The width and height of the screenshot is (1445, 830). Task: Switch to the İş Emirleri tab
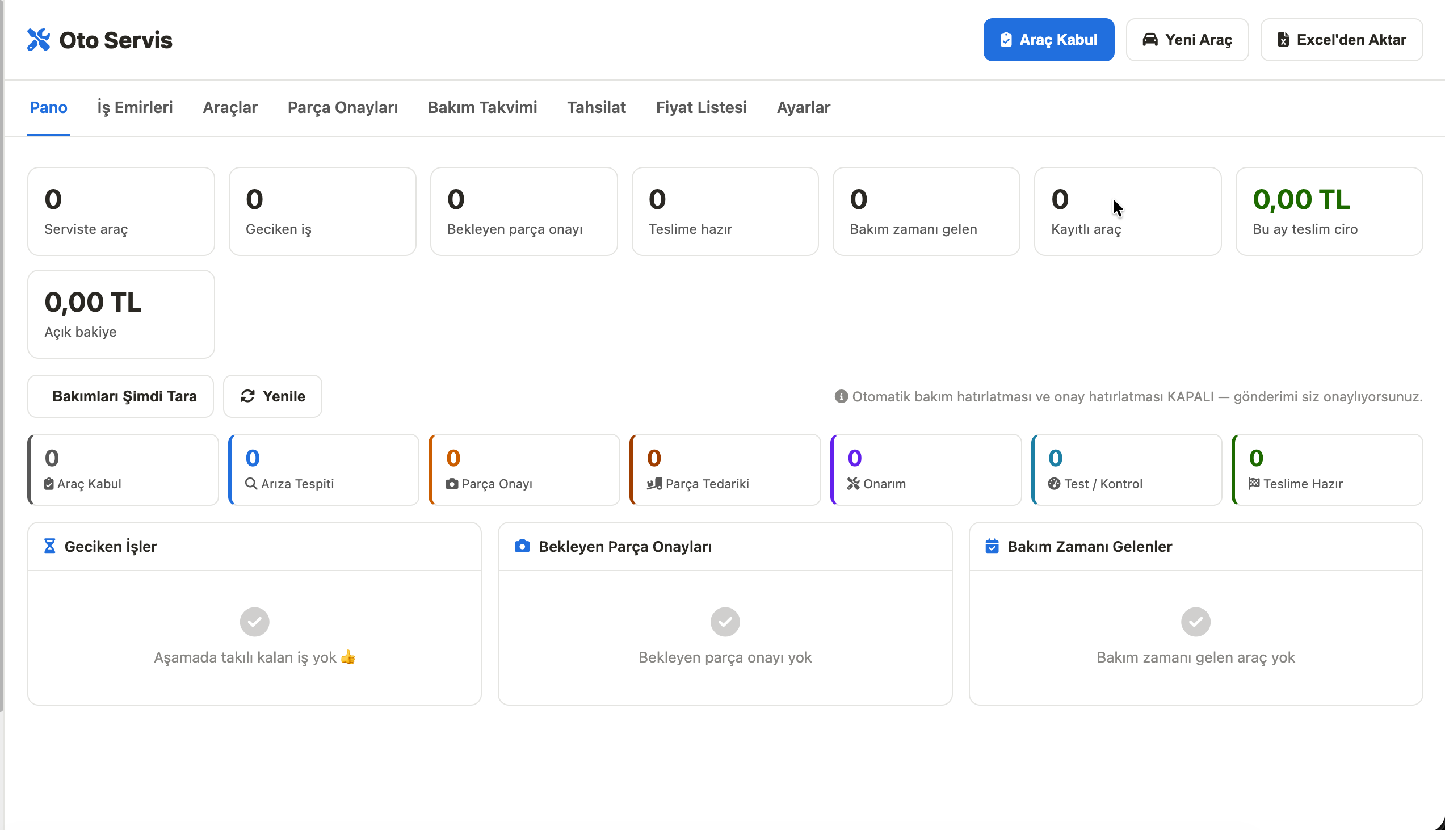click(x=135, y=107)
